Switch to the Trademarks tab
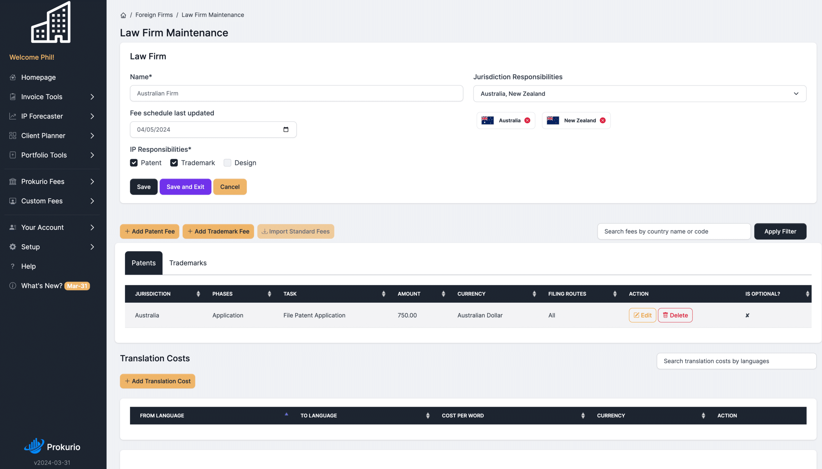The width and height of the screenshot is (822, 469). 188,263
